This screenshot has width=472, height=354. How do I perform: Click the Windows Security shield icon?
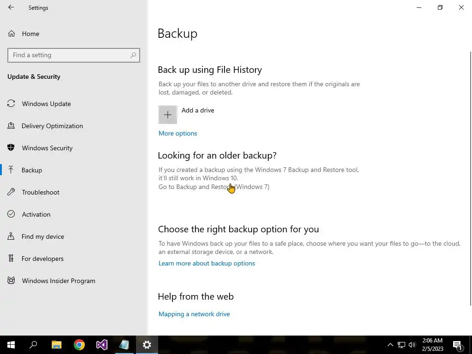(x=11, y=147)
